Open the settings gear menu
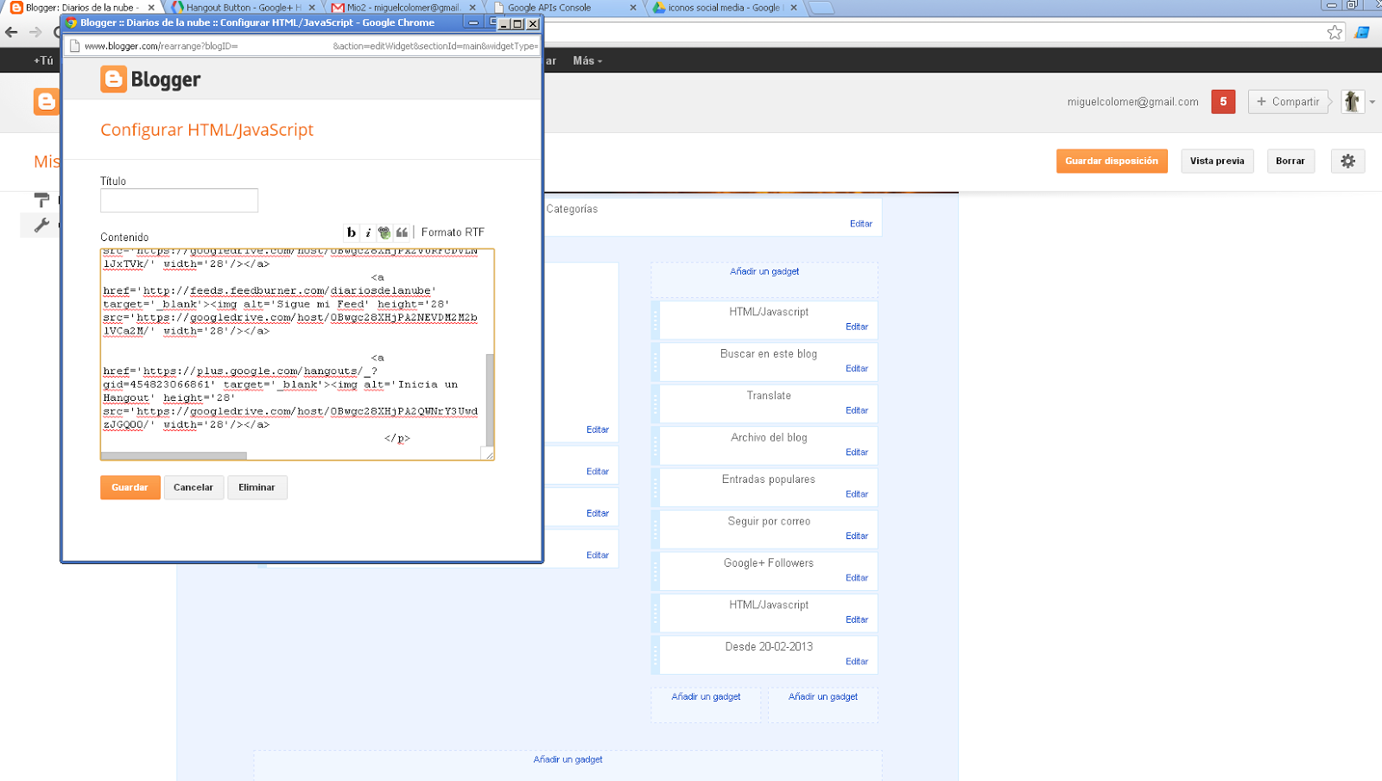The width and height of the screenshot is (1382, 781). click(x=1347, y=161)
